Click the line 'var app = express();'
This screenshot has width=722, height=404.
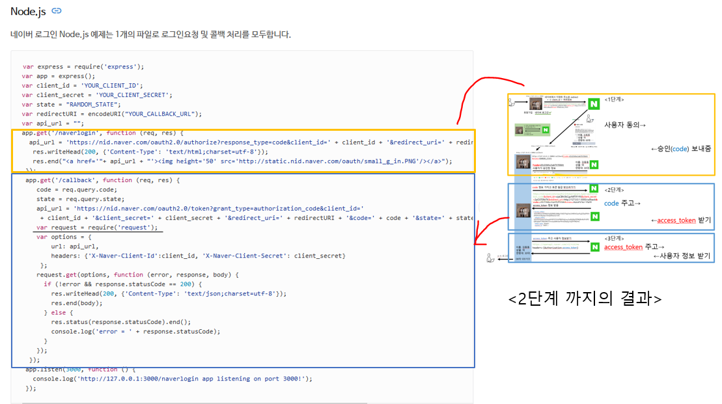tap(59, 76)
